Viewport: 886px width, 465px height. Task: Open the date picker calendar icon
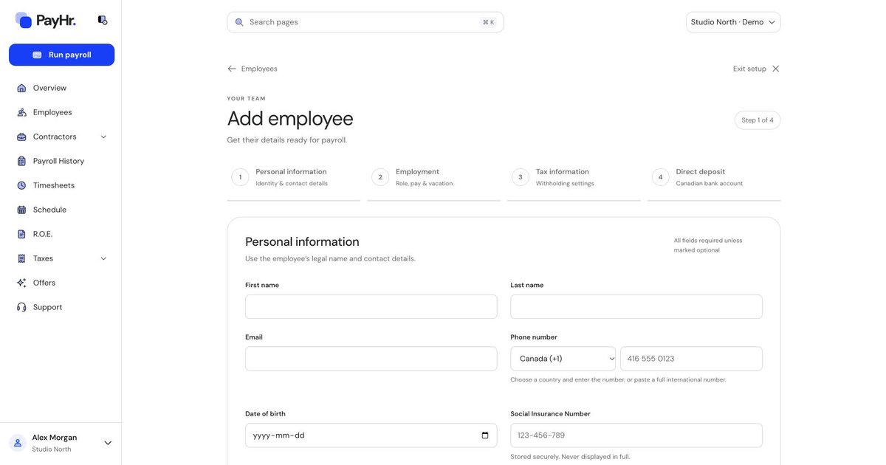tap(485, 435)
